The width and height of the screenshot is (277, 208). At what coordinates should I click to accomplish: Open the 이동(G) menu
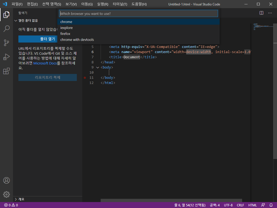point(87,4)
